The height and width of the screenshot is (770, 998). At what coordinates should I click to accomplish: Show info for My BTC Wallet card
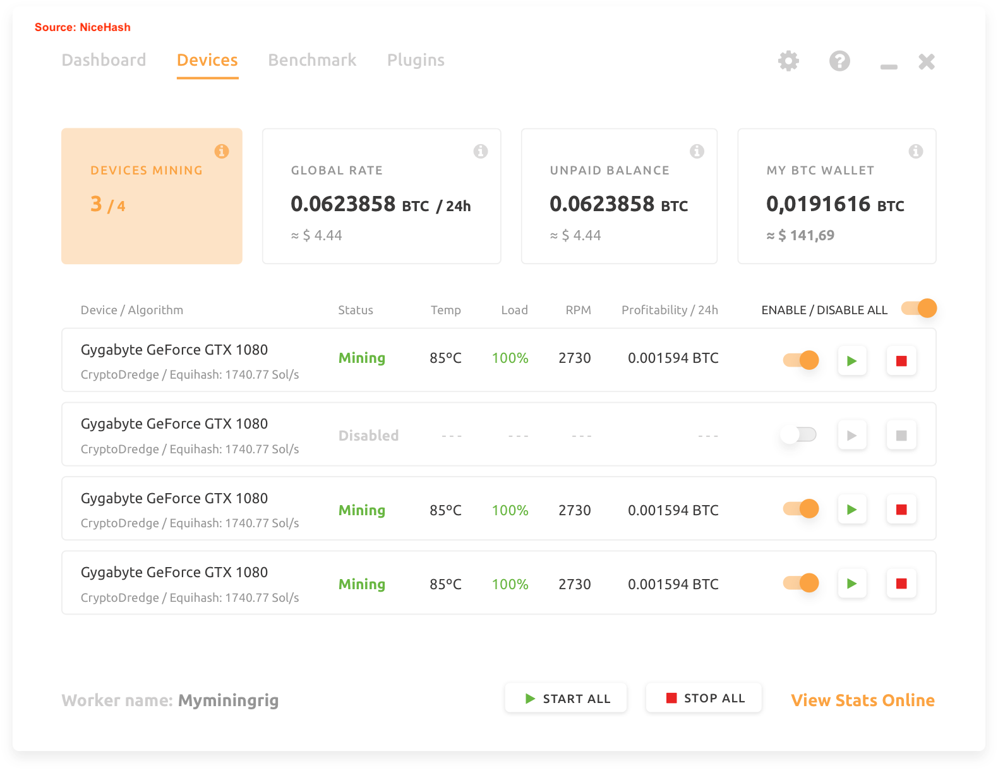pyautogui.click(x=916, y=151)
